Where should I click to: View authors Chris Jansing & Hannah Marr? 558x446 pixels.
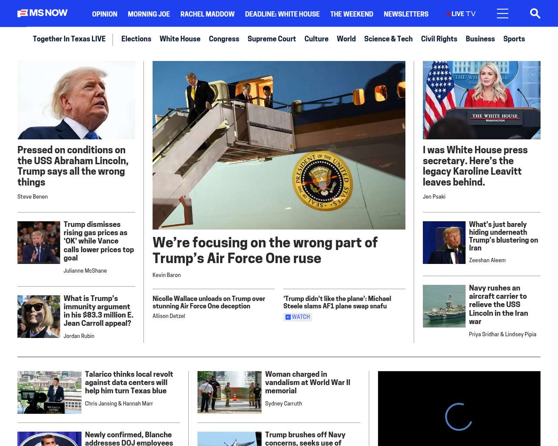click(x=119, y=404)
